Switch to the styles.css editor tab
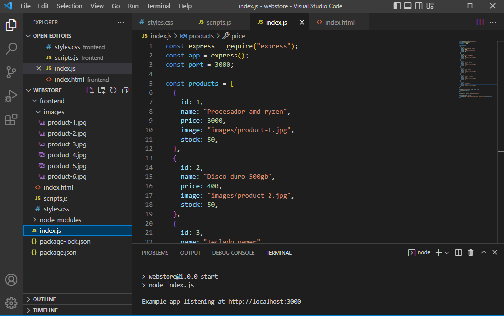This screenshot has height=316, width=504. point(162,22)
